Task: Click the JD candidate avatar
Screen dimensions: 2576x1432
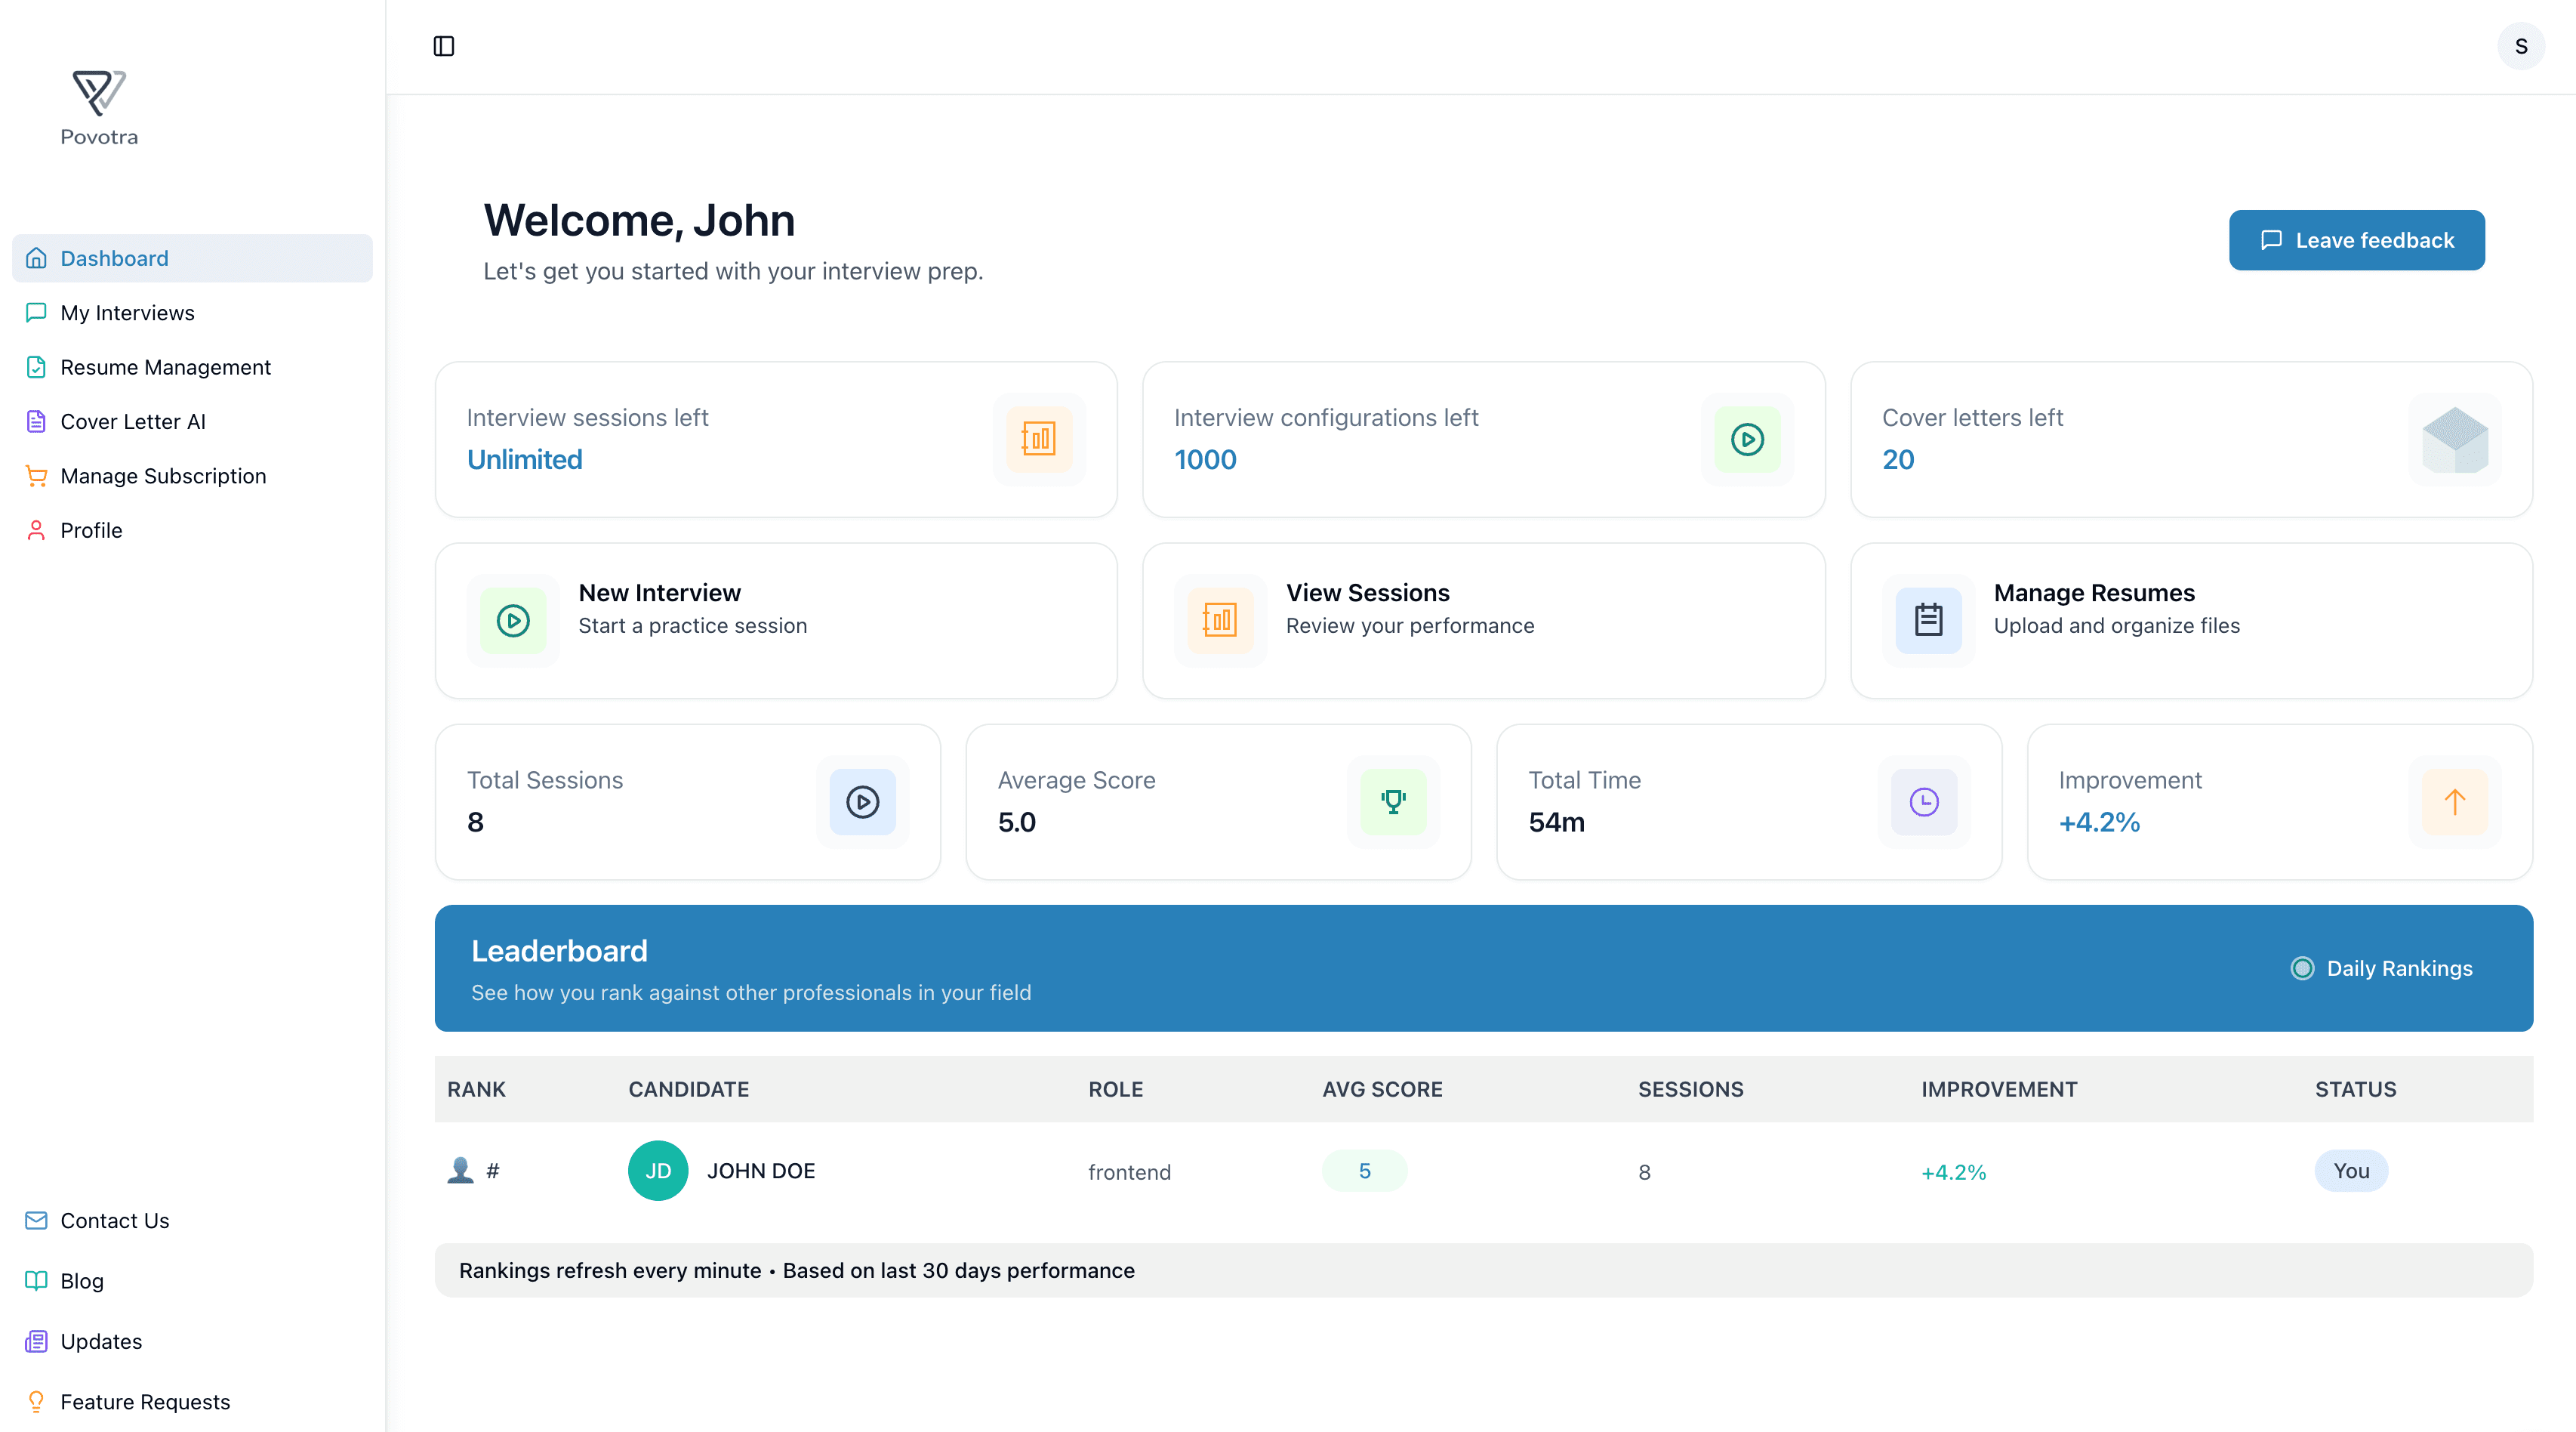Action: click(658, 1171)
